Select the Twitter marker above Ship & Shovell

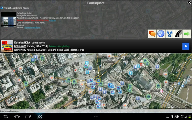coord(131,73)
